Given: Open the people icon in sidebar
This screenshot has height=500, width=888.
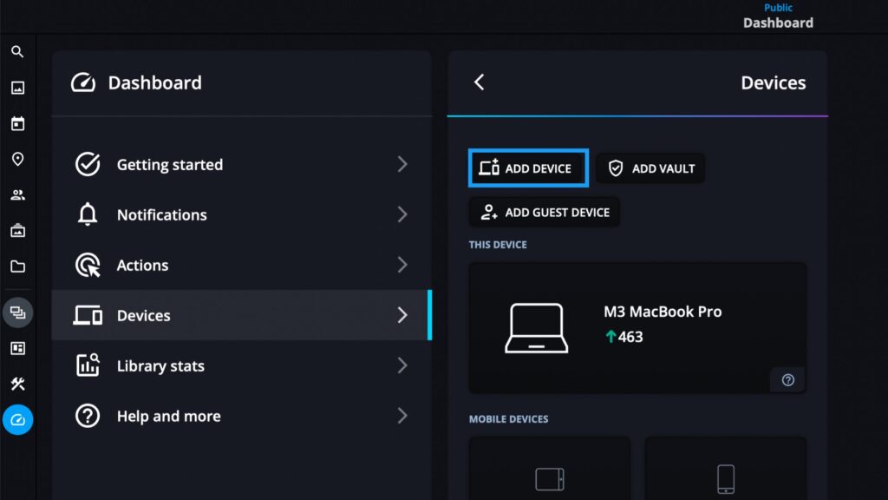Looking at the screenshot, I should tap(17, 195).
